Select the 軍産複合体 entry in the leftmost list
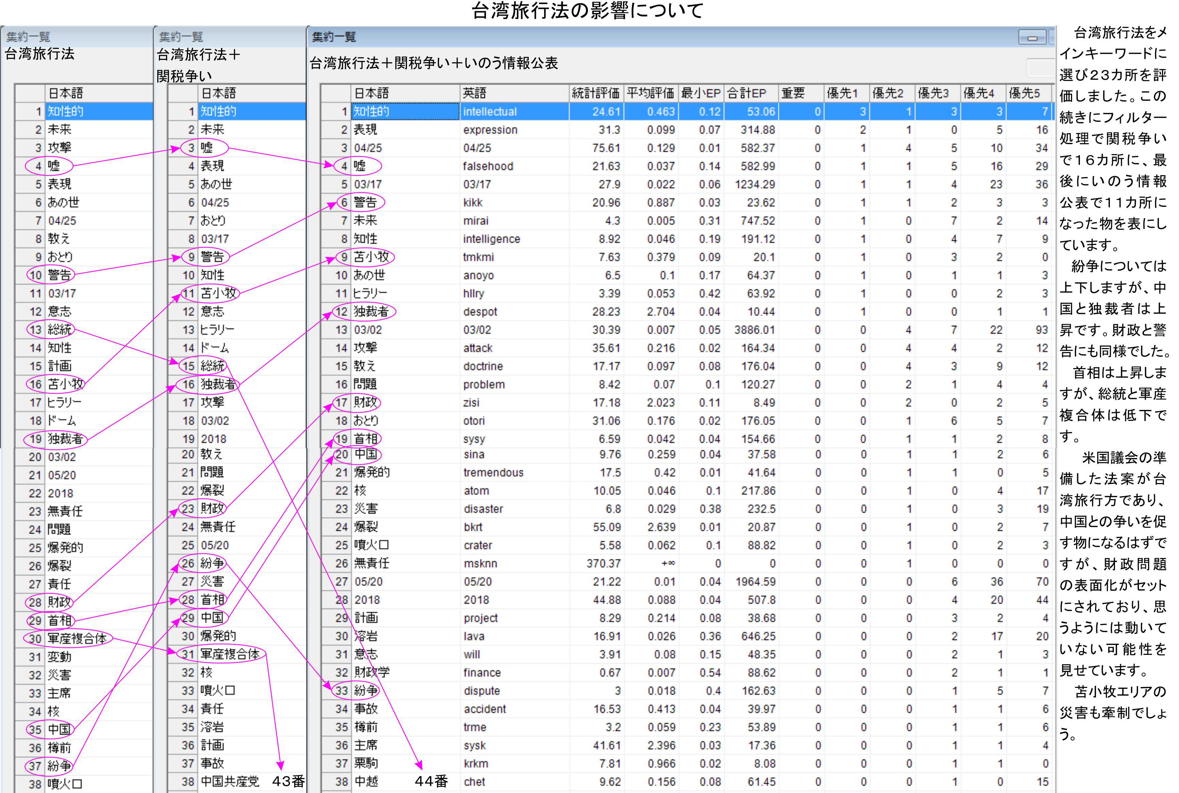The height and width of the screenshot is (793, 1179). click(77, 639)
